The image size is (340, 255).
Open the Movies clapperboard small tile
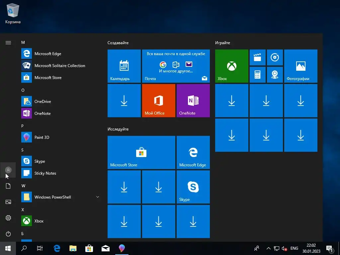(258, 57)
